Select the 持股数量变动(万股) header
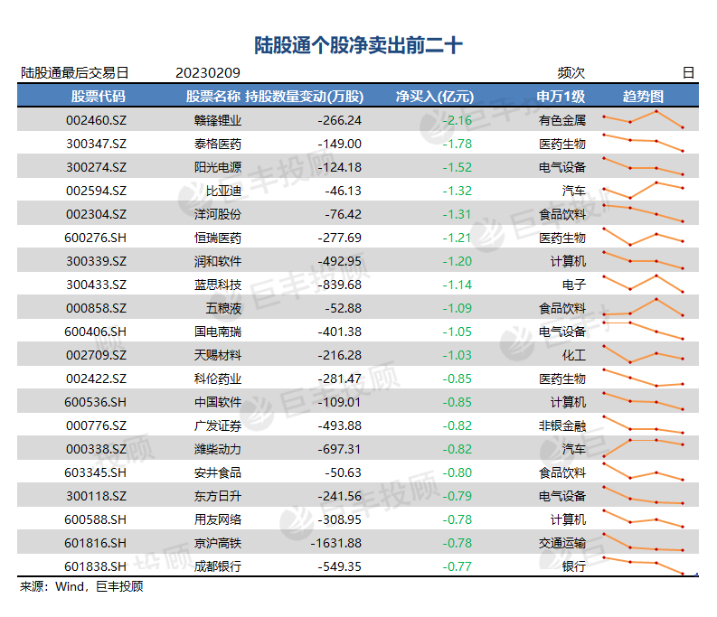This screenshot has height=617, width=717. [x=305, y=97]
